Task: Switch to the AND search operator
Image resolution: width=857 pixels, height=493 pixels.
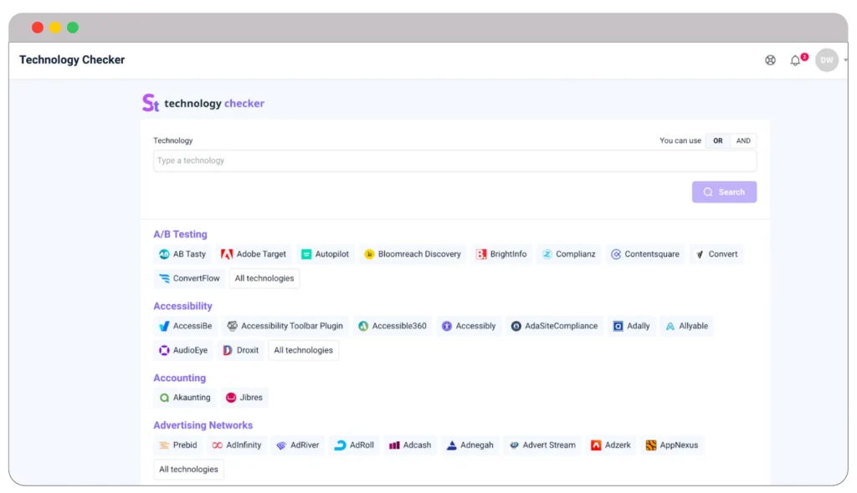Action: [743, 140]
